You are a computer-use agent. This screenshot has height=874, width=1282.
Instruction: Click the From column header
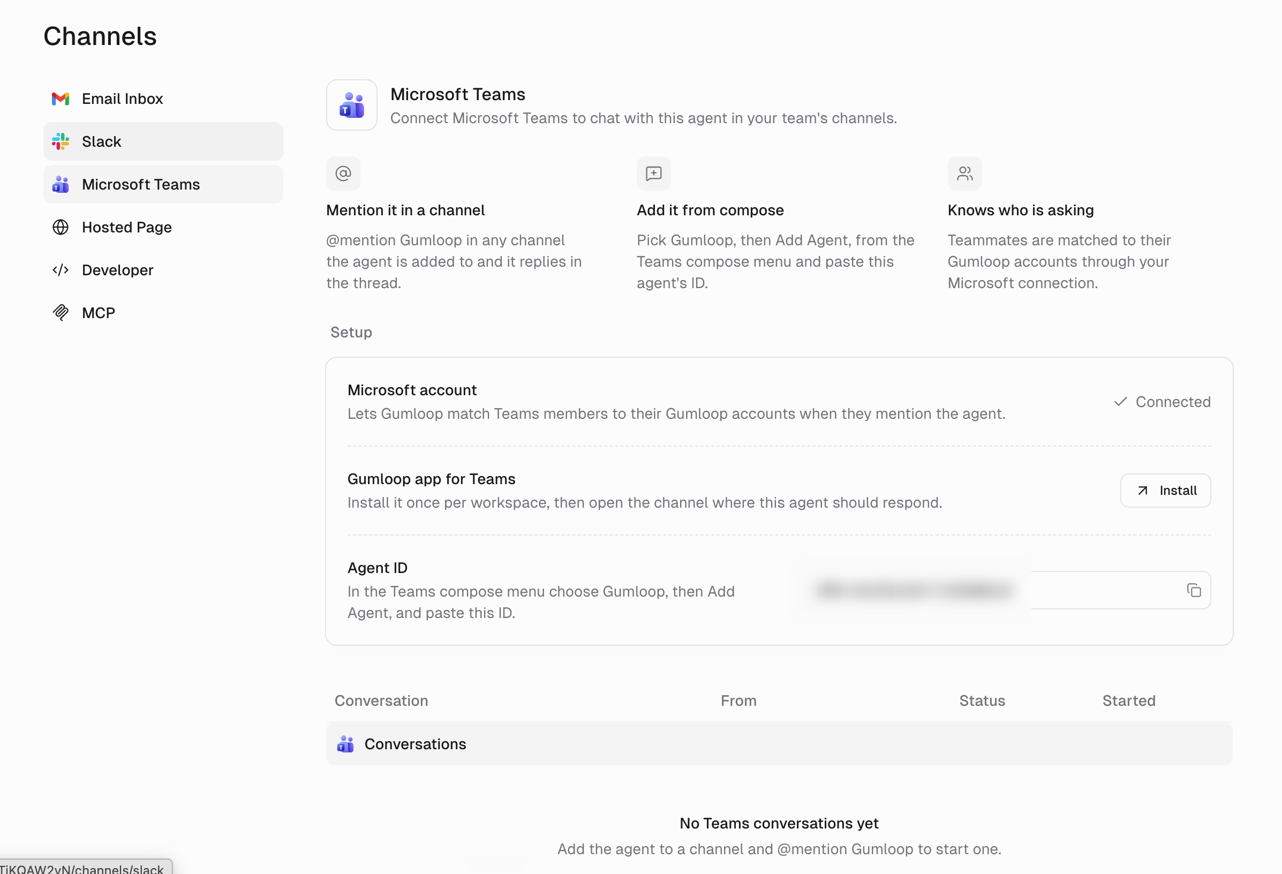[738, 700]
